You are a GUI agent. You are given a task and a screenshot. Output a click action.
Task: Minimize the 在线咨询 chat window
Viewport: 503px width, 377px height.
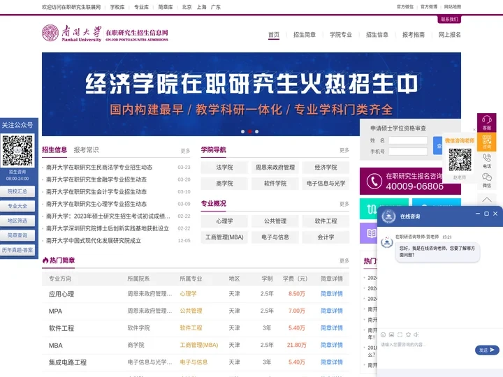click(x=478, y=214)
